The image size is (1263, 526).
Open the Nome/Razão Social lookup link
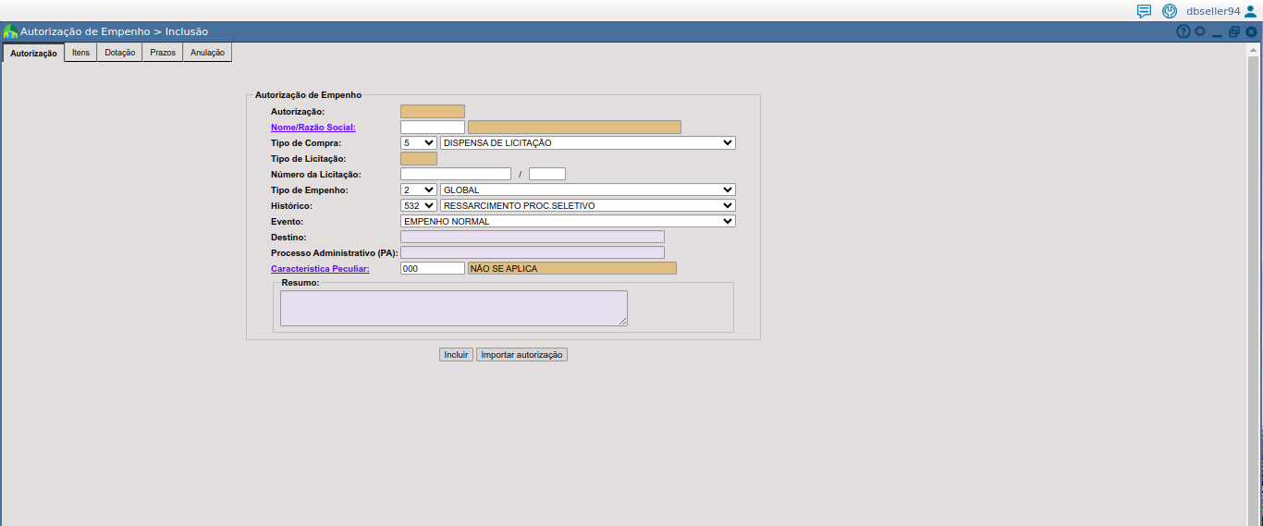(x=313, y=128)
